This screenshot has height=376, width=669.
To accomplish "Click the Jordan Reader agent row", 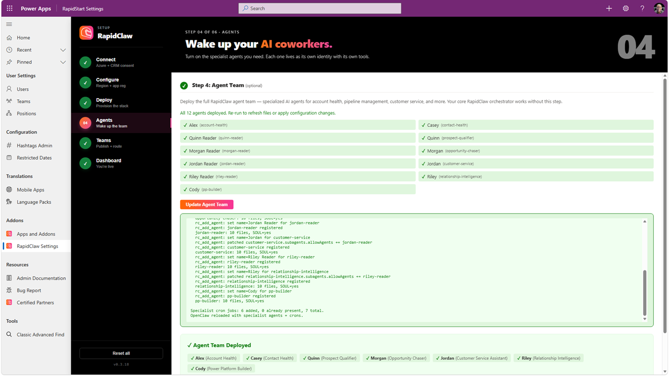I will (x=298, y=163).
